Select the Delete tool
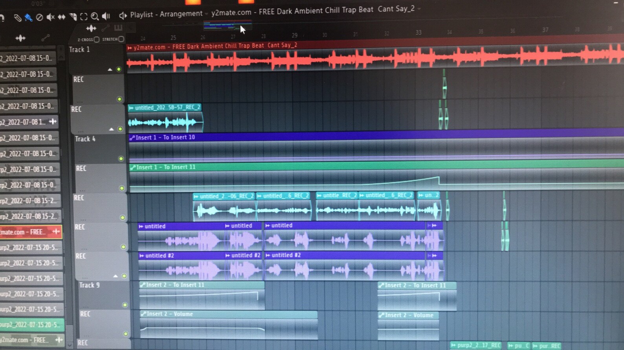The width and height of the screenshot is (624, 350). (x=39, y=17)
